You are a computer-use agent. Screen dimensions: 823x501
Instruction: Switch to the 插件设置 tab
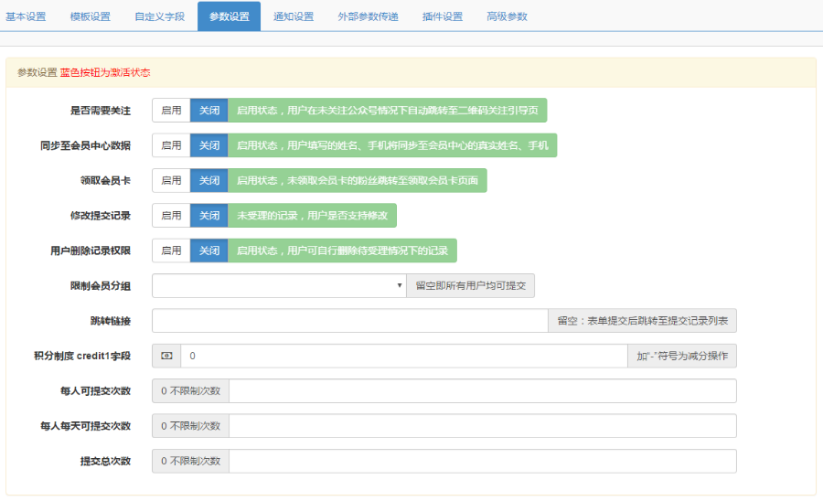click(443, 16)
